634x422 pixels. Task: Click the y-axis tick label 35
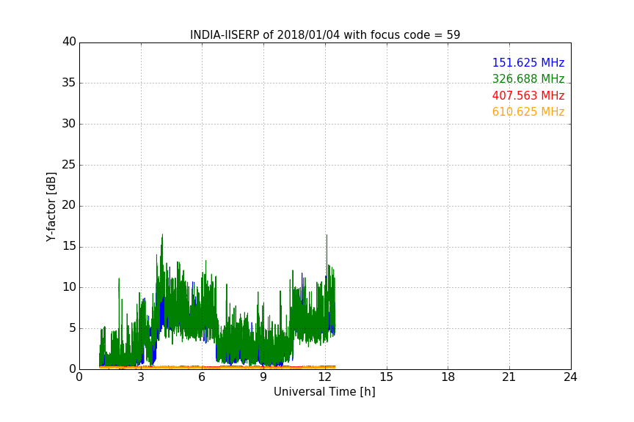coord(69,83)
